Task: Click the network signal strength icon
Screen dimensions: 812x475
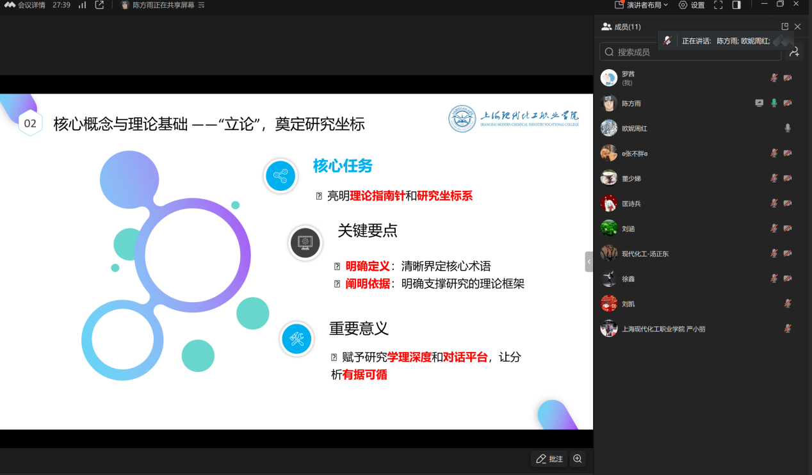Action: click(x=82, y=5)
